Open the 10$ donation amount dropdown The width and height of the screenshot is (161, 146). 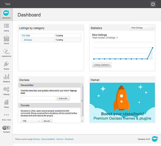[x=31, y=121]
